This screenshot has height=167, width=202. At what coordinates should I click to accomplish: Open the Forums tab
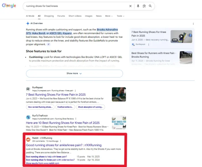click(61, 16)
